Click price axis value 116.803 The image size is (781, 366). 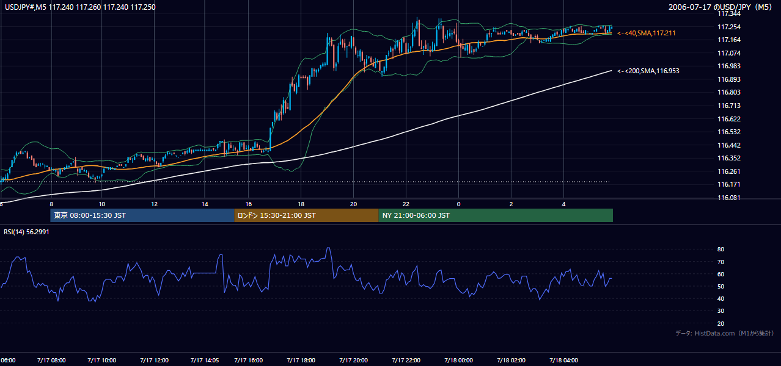[729, 92]
